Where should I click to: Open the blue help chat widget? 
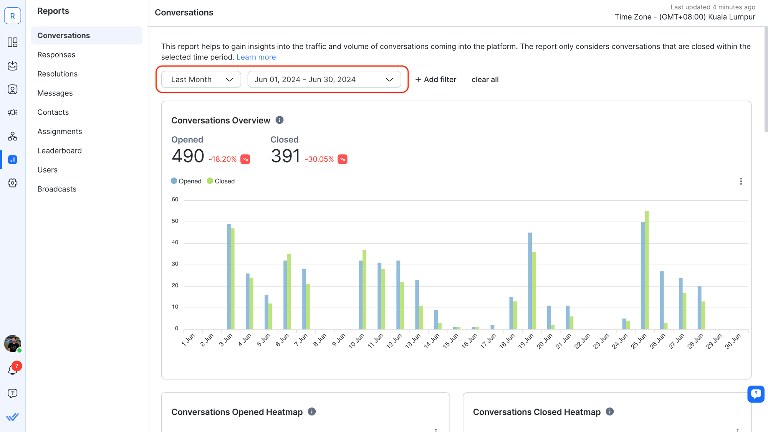756,394
